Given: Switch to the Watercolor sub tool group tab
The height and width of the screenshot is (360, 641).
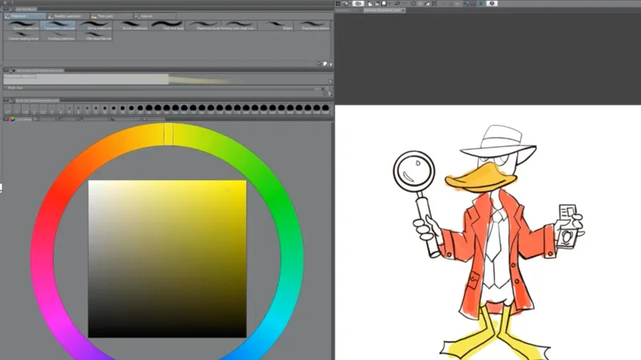Looking at the screenshot, I should pos(24,16).
